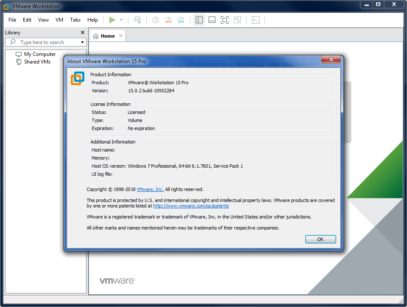Image resolution: width=407 pixels, height=307 pixels.
Task: Open the Tabs menu
Action: coord(75,20)
